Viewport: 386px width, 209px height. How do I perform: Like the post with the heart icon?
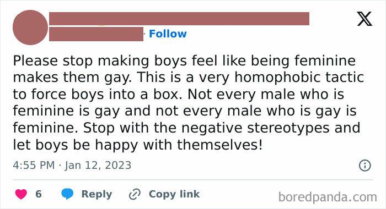21,194
